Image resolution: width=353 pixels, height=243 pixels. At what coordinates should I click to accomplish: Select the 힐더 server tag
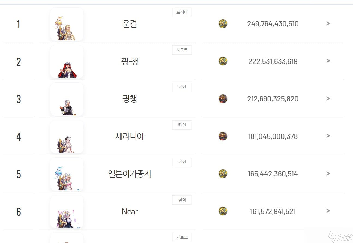tap(182, 200)
